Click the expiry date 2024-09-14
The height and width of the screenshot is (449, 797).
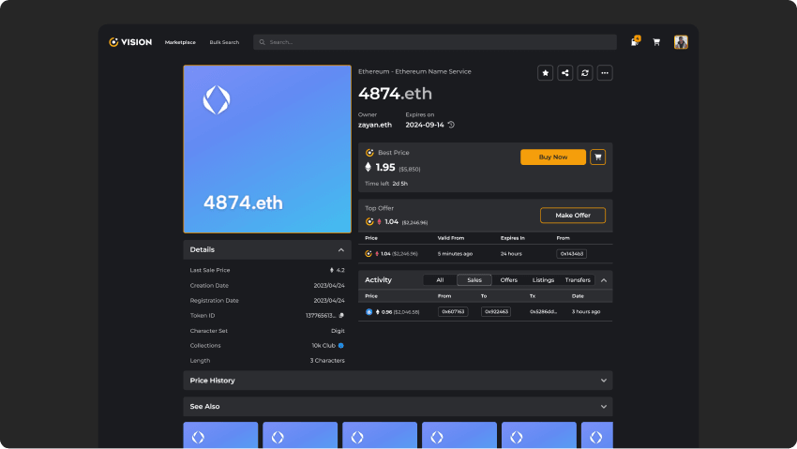[425, 125]
